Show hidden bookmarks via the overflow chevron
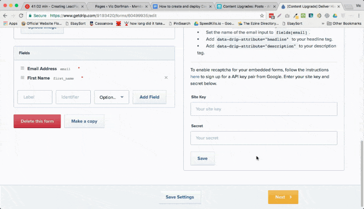Image resolution: width=364 pixels, height=209 pixels. [323, 24]
